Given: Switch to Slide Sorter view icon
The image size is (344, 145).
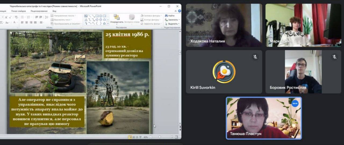Looking at the screenshot, I should 134,137.
